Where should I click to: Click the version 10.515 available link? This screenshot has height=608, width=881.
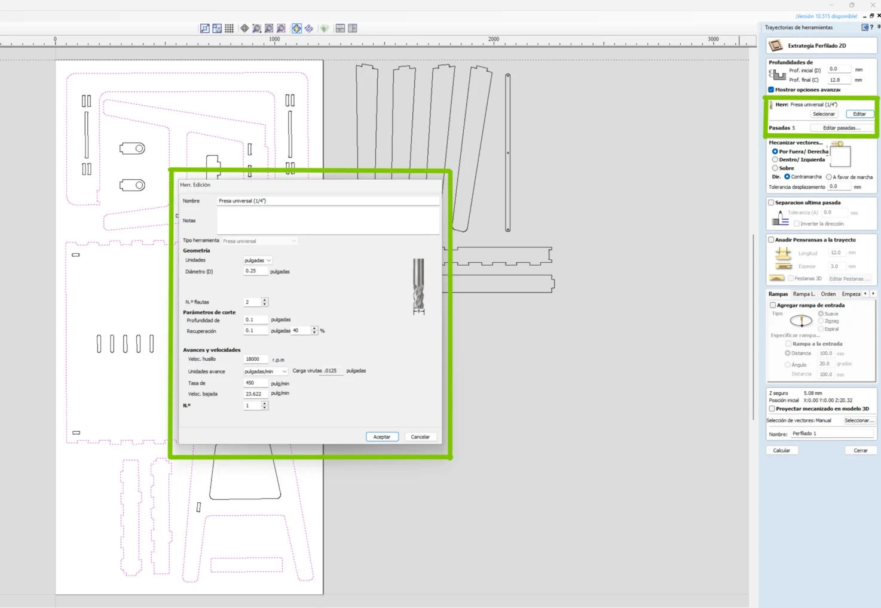pyautogui.click(x=827, y=16)
